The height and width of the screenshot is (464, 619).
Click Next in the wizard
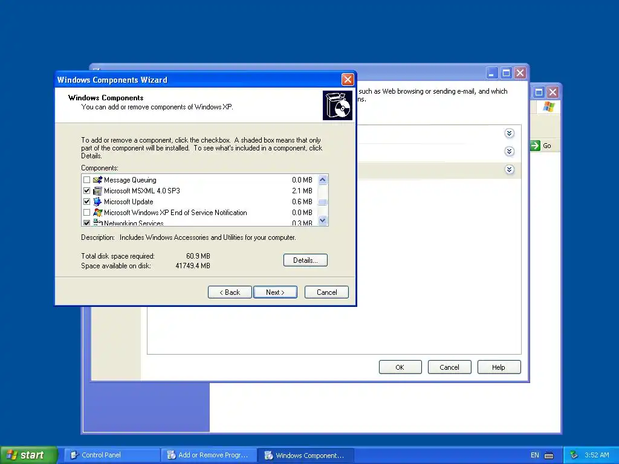pos(275,292)
